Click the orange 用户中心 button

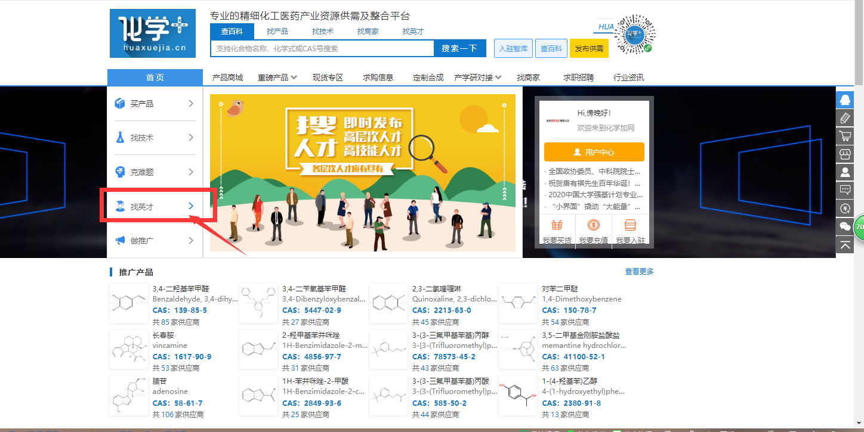[x=594, y=152]
